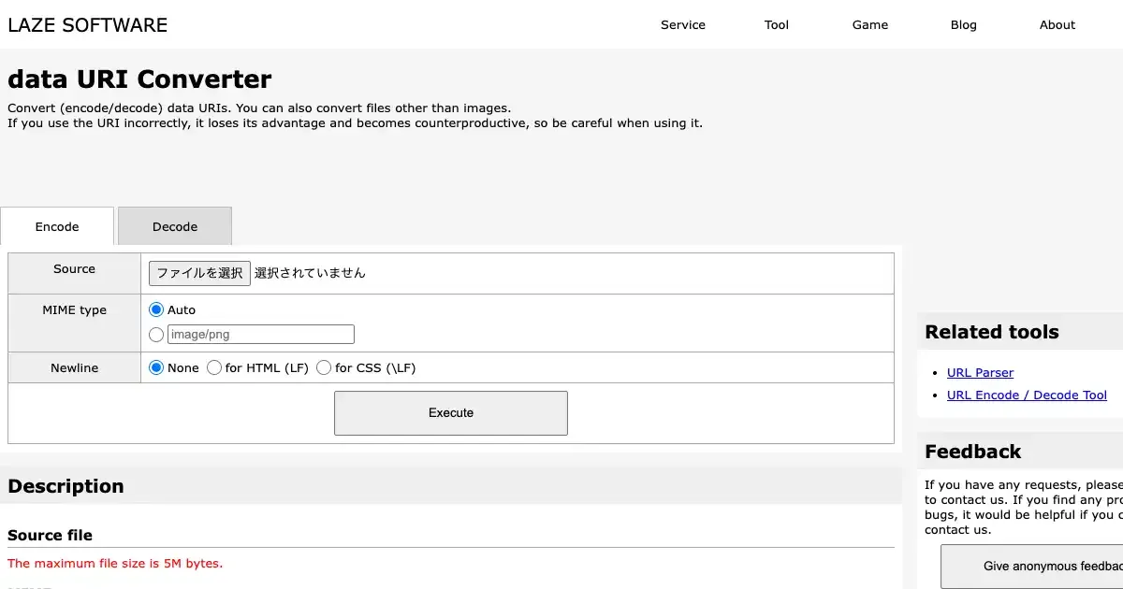This screenshot has height=589, width=1123.
Task: Click the 選択されていません file status text
Action: pyautogui.click(x=310, y=273)
